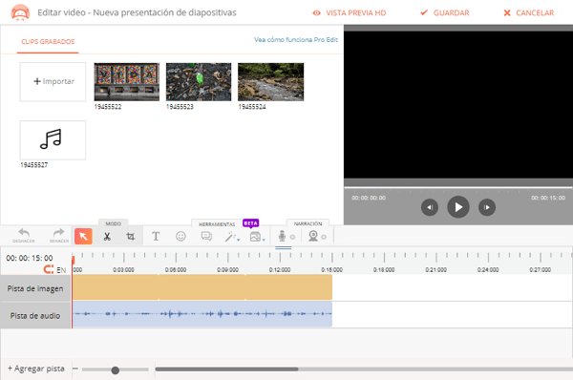Click the HERRAMIENTAS label tab
Viewport: 573px width, 380px height.
click(x=217, y=224)
